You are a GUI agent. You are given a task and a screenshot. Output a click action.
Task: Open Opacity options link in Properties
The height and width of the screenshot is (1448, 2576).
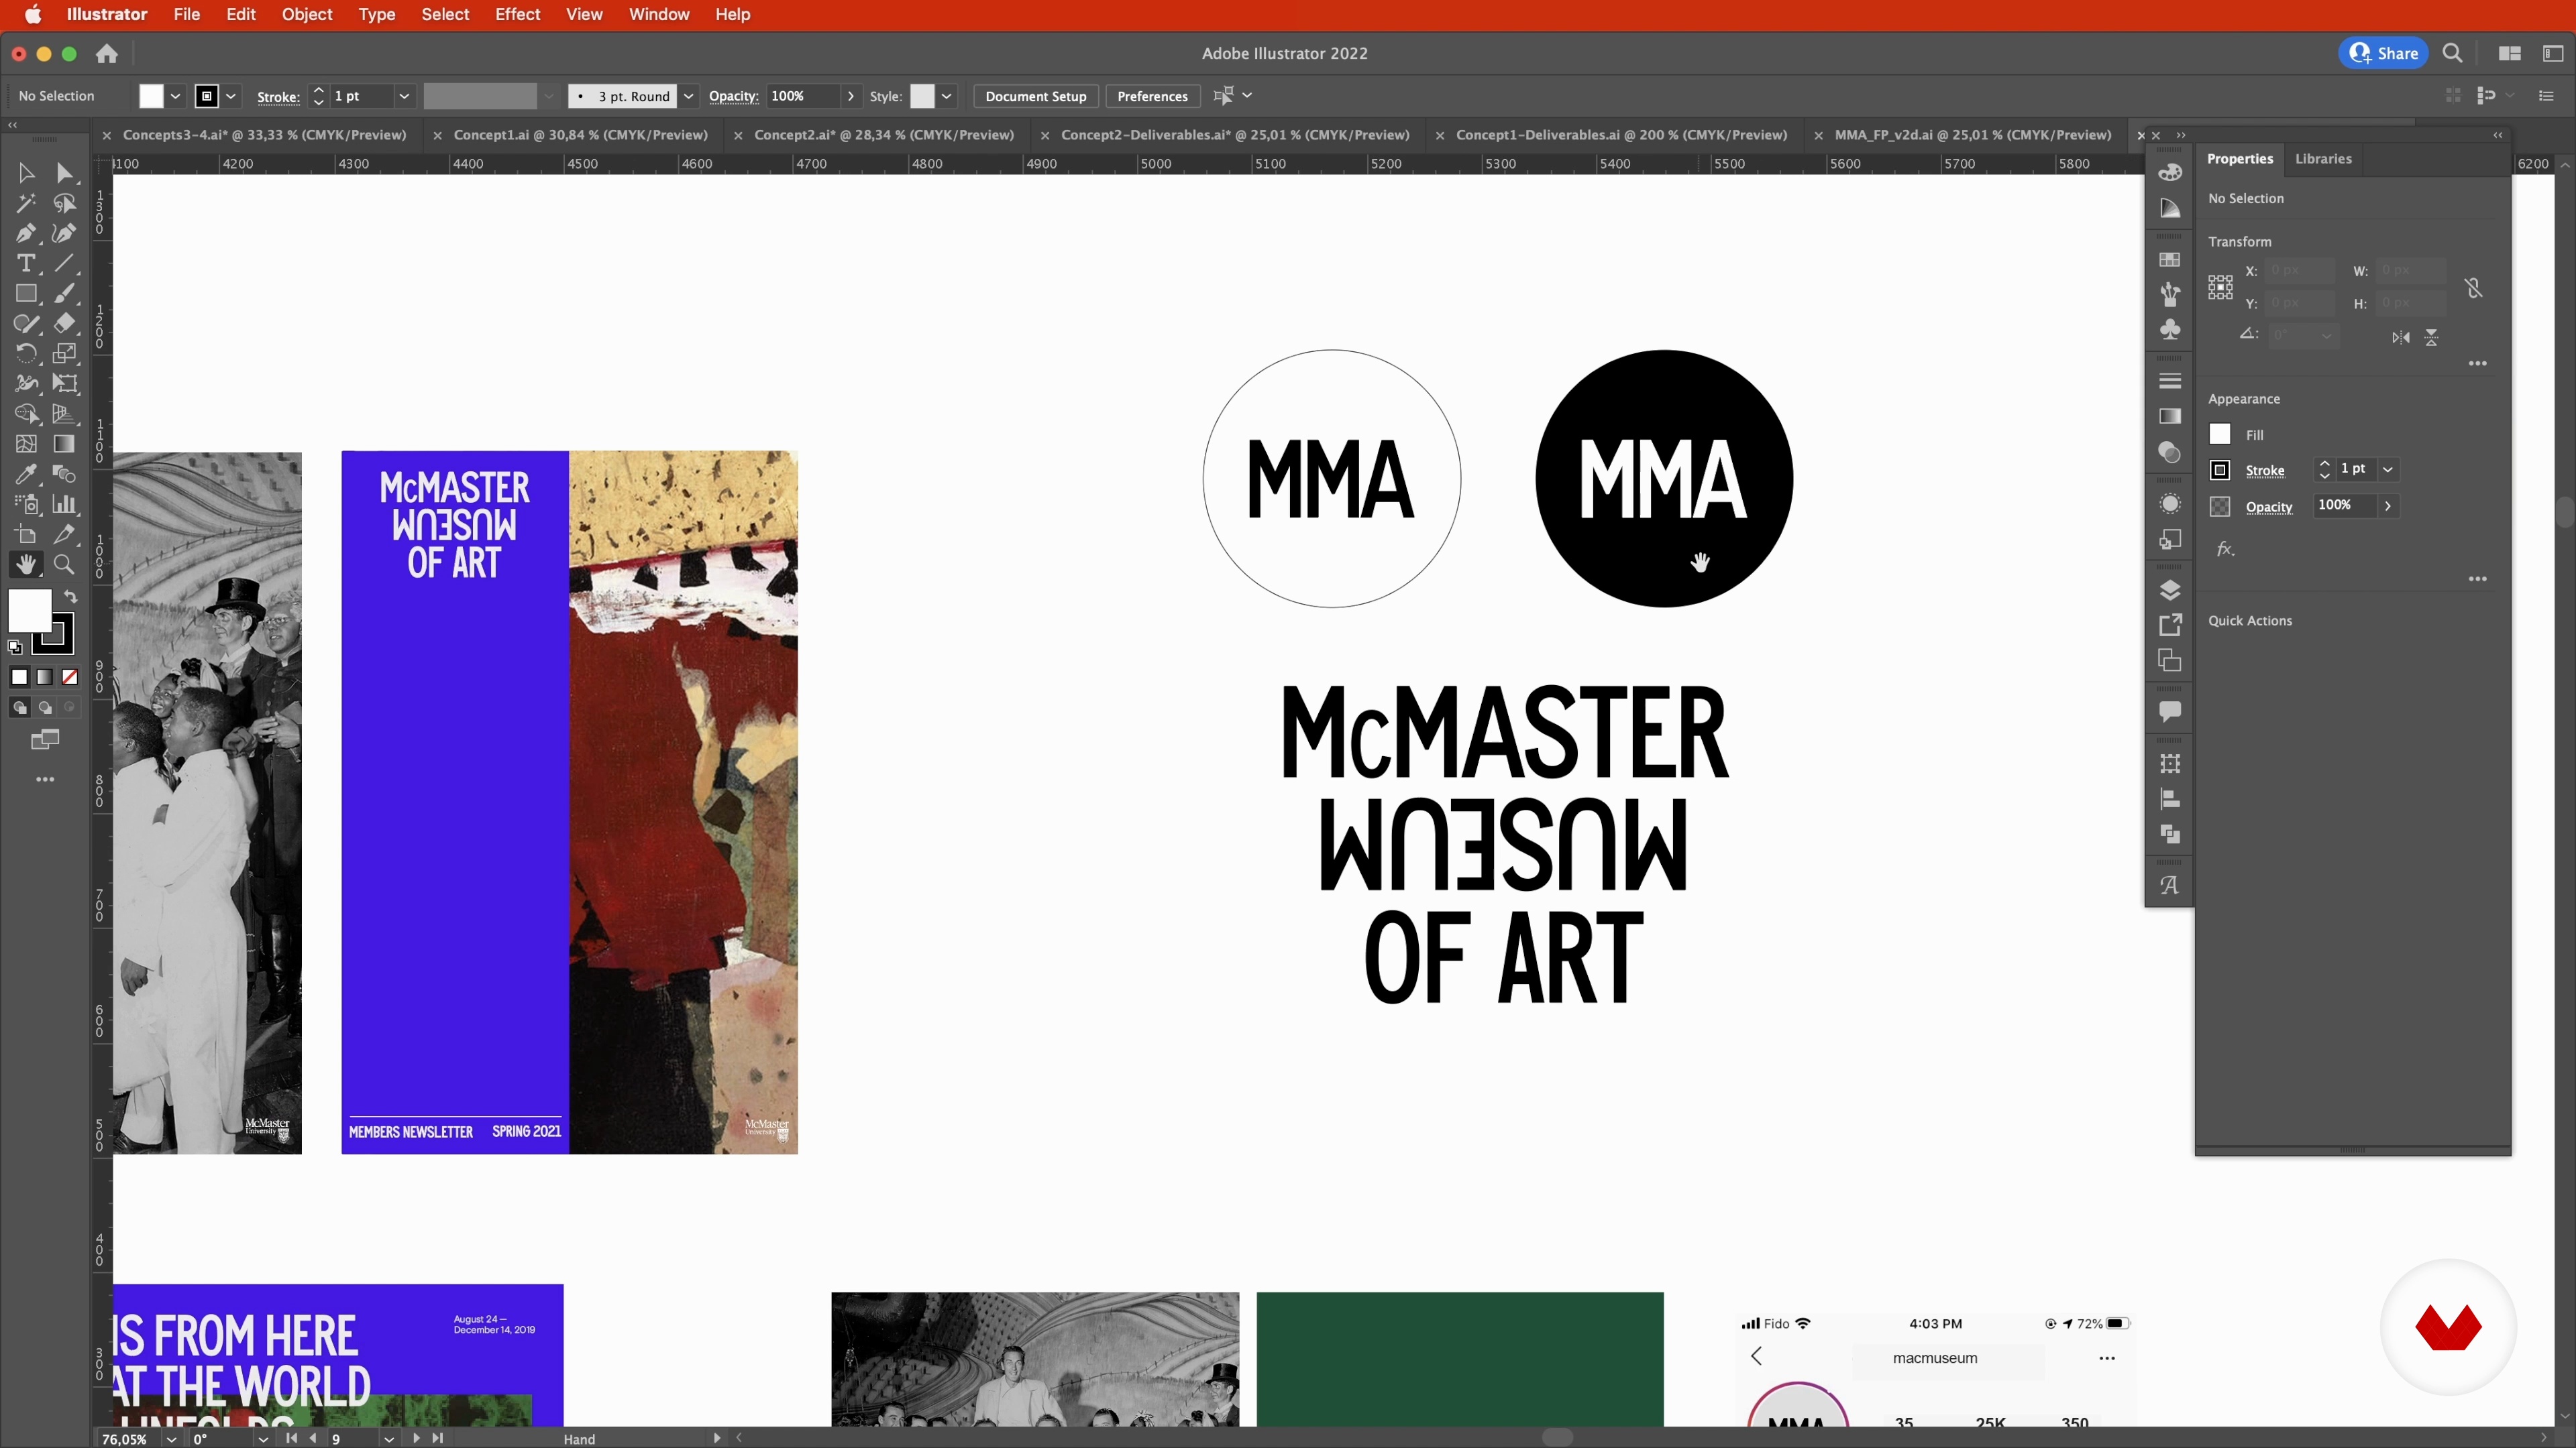tap(2269, 507)
